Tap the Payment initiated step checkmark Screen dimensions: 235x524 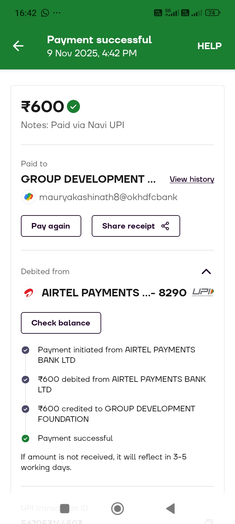(x=25, y=350)
